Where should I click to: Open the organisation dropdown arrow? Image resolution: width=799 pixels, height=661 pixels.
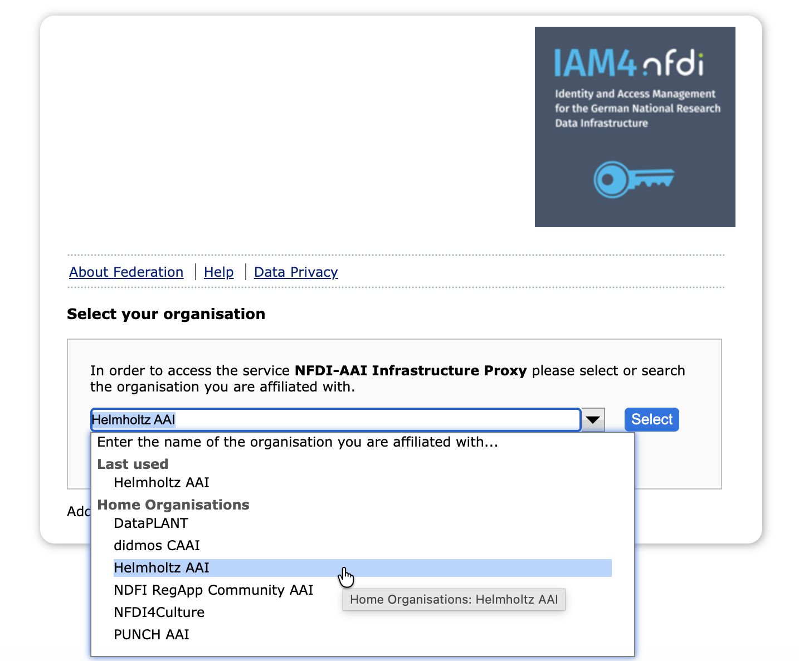[592, 420]
